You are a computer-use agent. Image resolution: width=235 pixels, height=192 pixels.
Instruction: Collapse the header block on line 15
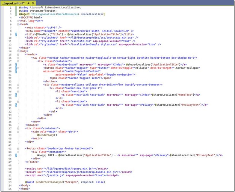point(18,54)
